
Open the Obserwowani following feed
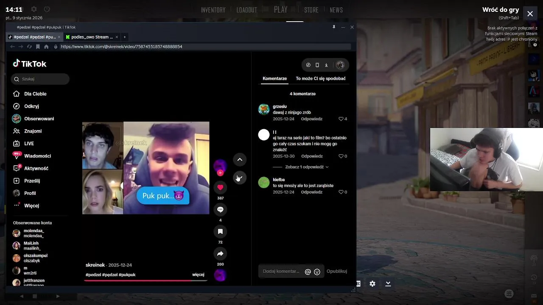point(34,119)
